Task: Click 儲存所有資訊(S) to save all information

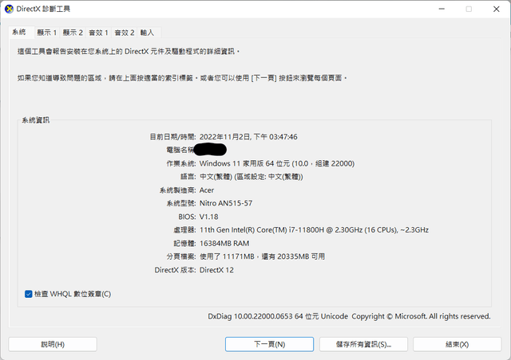Action: [362, 344]
